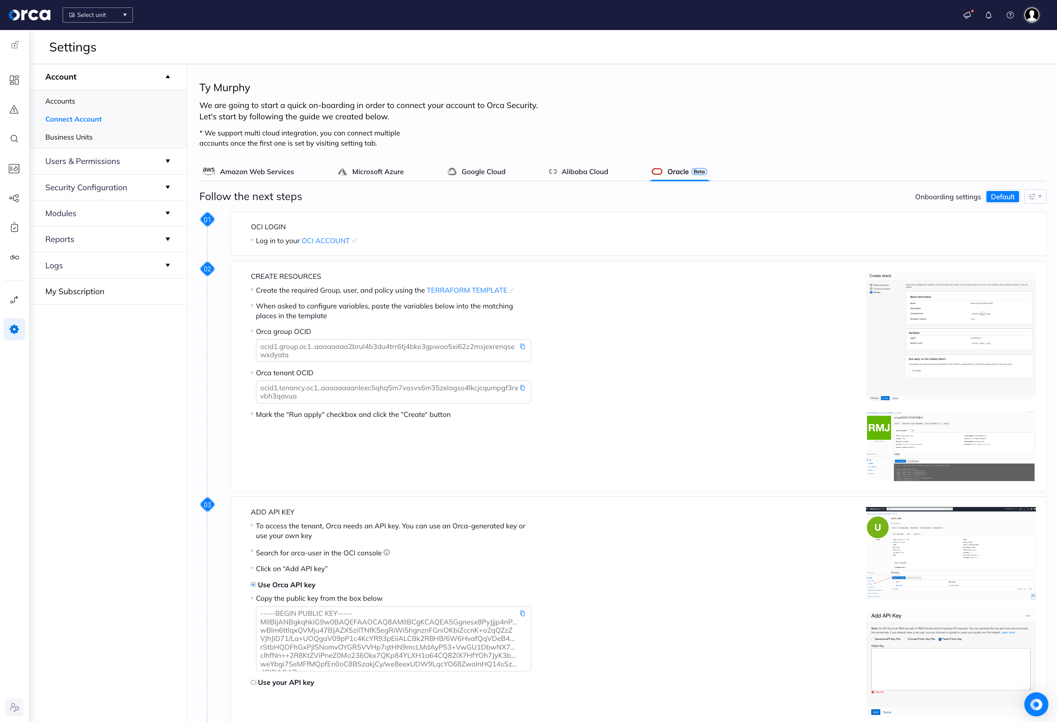Viewport: 1057px width, 722px height.
Task: Switch to the Microsoft Azure tab
Action: click(378, 171)
